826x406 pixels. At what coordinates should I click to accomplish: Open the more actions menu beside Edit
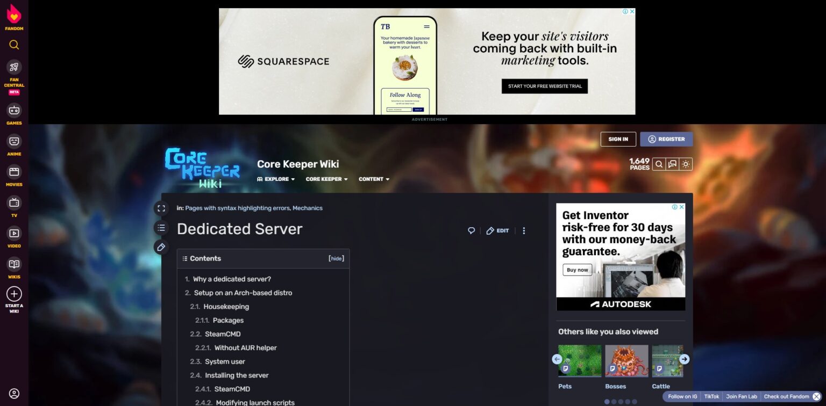tap(524, 231)
